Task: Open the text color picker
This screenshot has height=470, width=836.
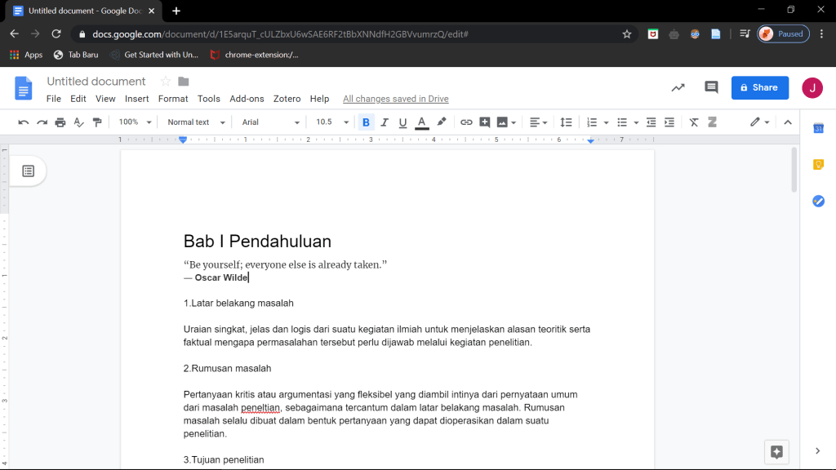Action: click(x=421, y=122)
